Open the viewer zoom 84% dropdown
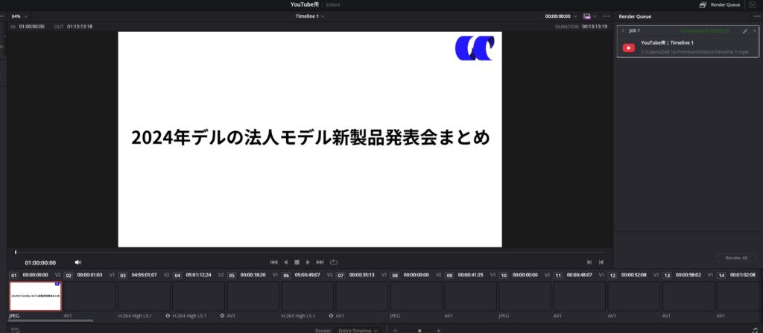 tap(19, 16)
